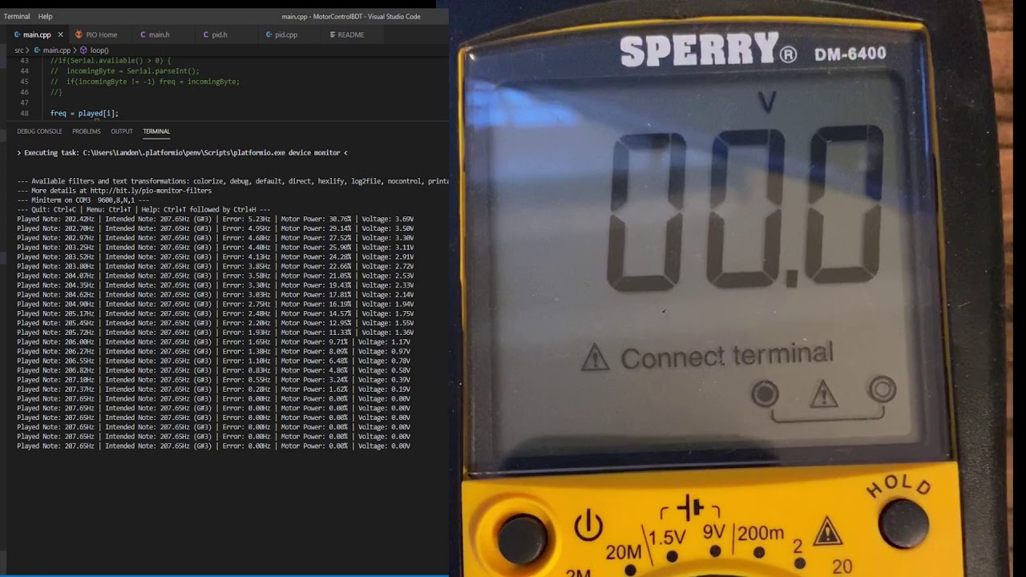Click code line 'freq = played[i];'
1026x577 pixels.
[84, 113]
